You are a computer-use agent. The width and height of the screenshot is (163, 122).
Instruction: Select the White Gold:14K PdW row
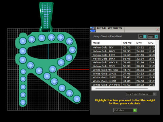click(x=123, y=85)
